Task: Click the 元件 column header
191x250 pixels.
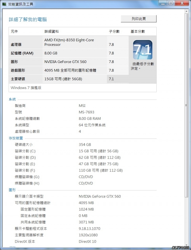Action: point(14,31)
